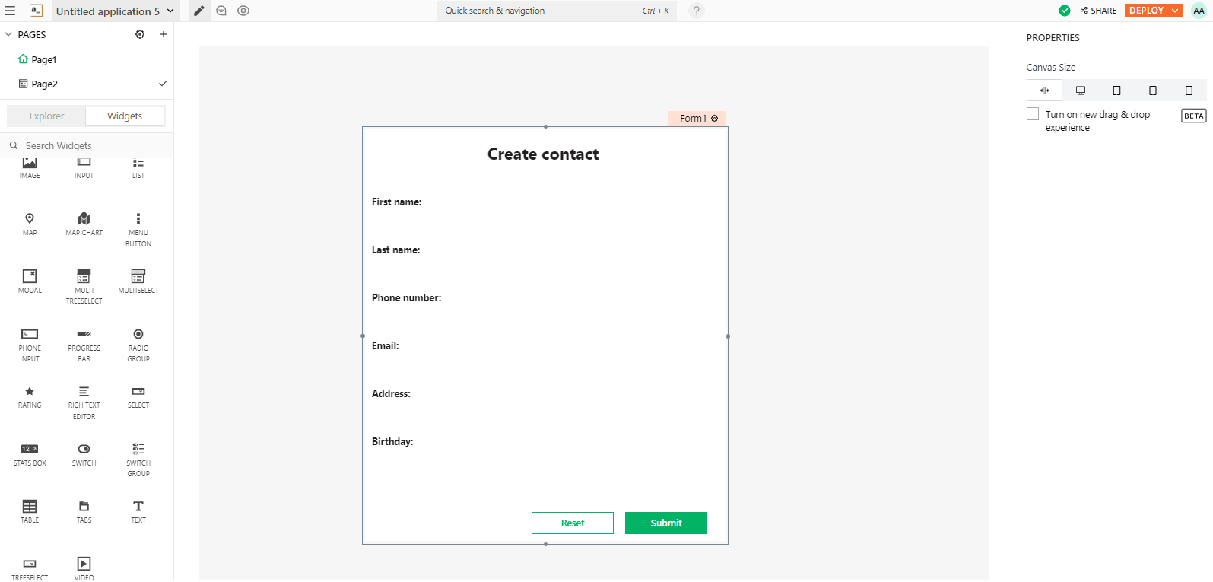1213x582 pixels.
Task: Open the Deploy dropdown arrow
Action: coord(1175,11)
